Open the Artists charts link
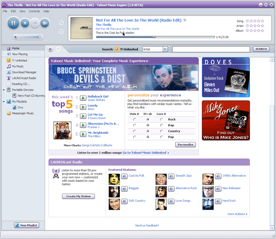 96,145
